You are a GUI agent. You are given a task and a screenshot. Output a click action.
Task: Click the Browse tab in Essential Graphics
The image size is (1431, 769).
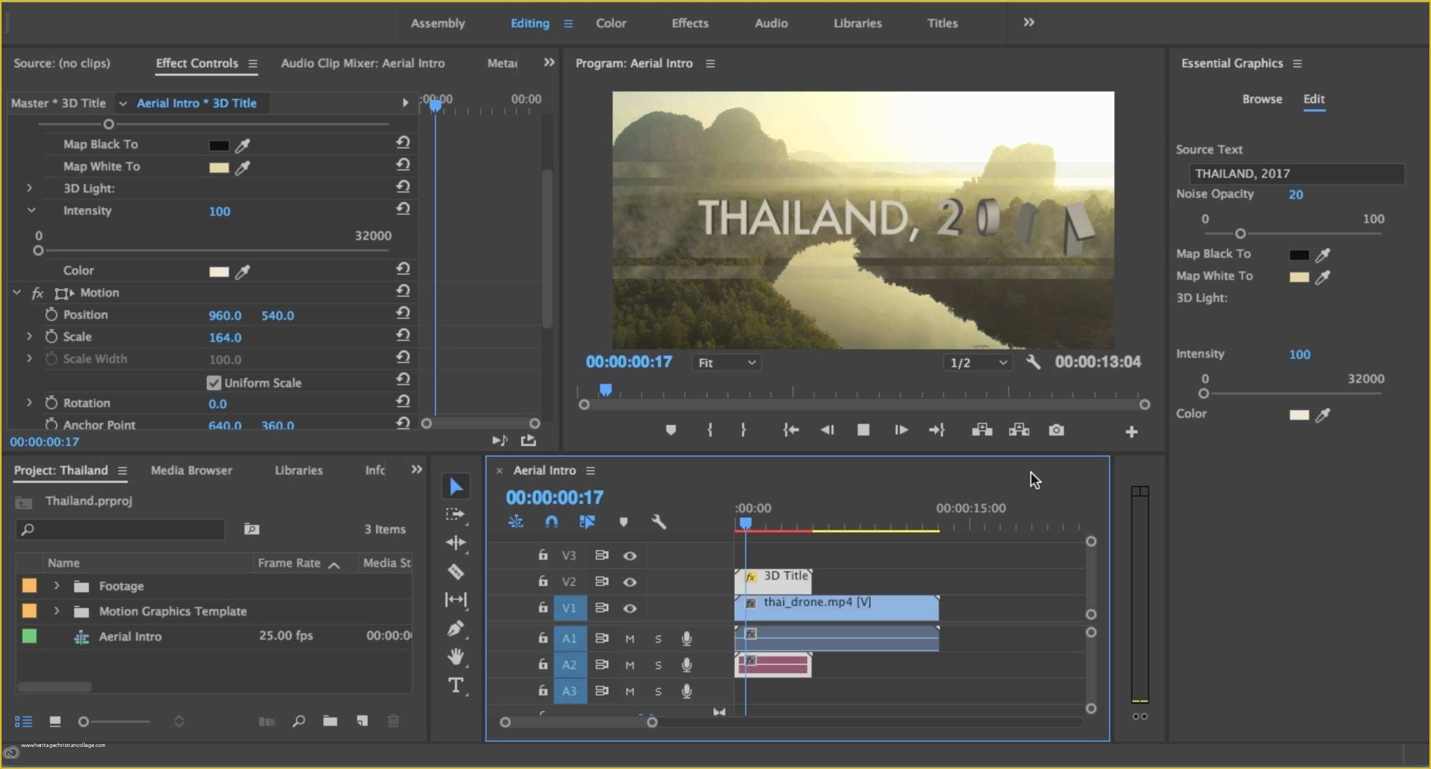click(x=1261, y=97)
